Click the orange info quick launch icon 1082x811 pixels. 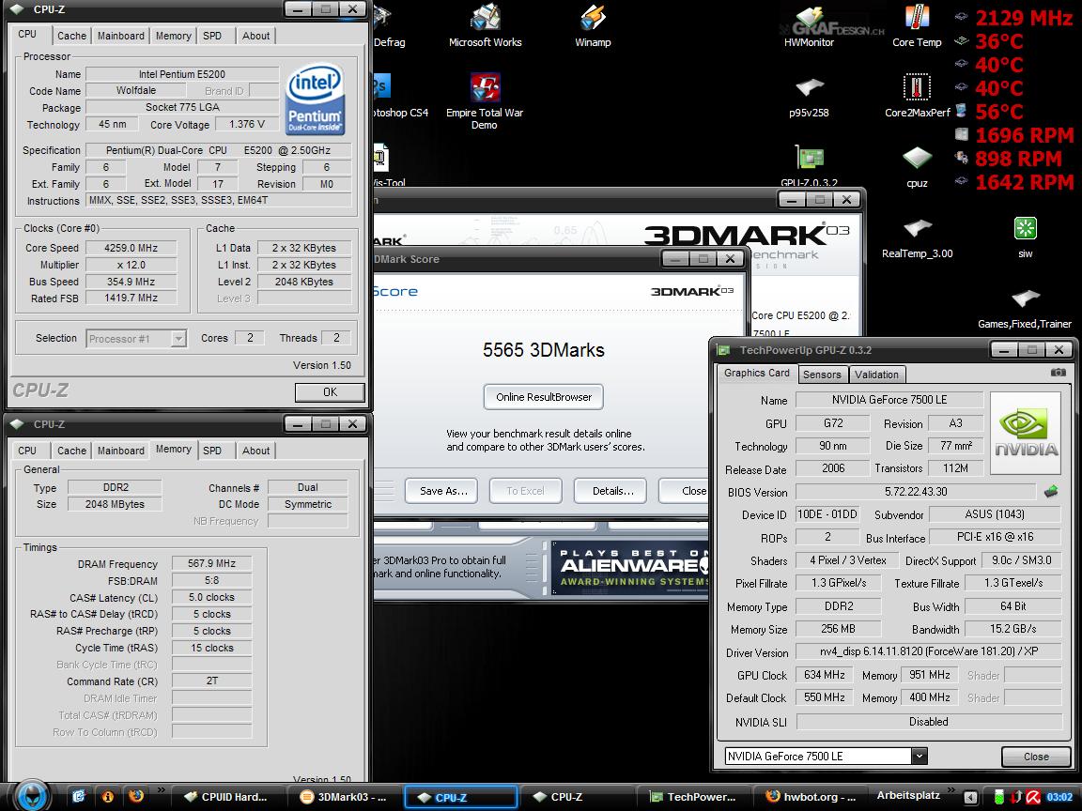(107, 797)
